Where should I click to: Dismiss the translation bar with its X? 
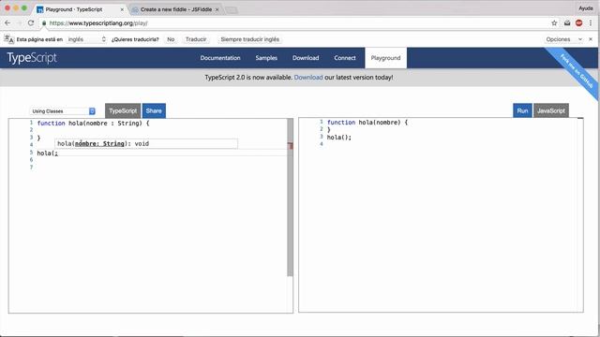(x=591, y=39)
